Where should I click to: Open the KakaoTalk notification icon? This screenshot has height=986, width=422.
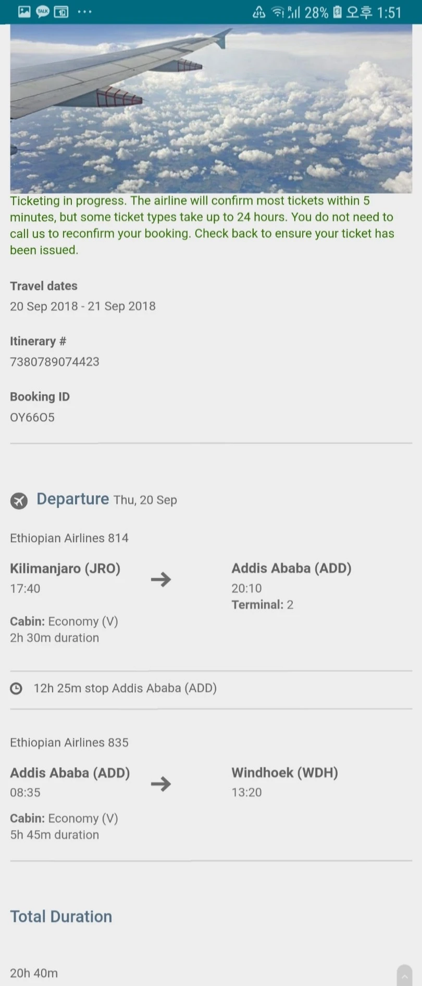(x=43, y=12)
